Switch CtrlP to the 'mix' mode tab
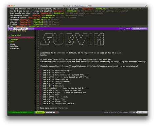This screenshot has height=126, width=155. pos(10,29)
